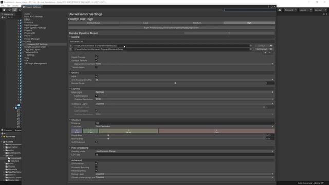The image size is (329, 185).
Task: Toggle the SRP Batcher checkbox
Action: click(x=96, y=163)
